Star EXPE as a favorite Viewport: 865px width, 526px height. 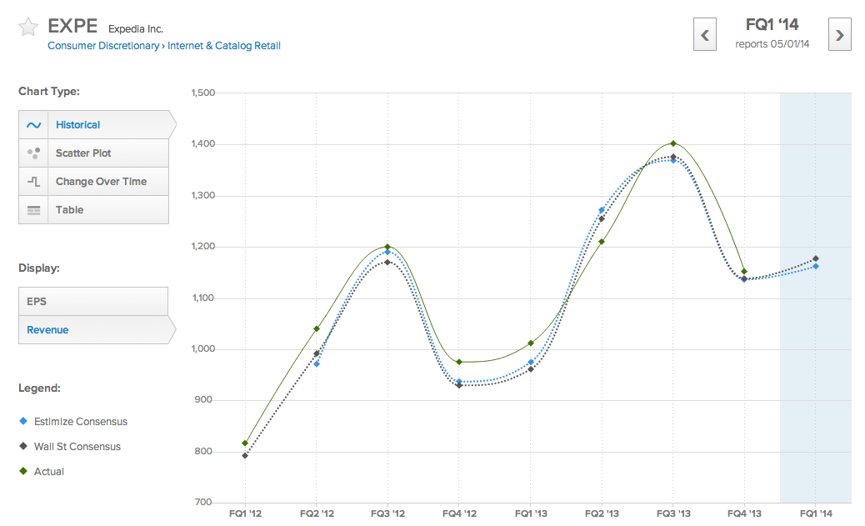28,27
